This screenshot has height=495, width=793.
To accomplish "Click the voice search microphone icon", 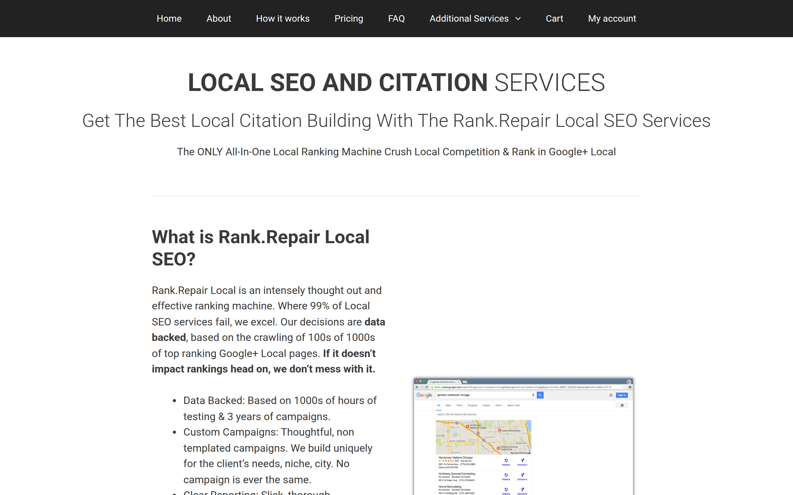I will point(533,395).
